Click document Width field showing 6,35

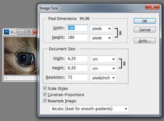click(x=77, y=58)
